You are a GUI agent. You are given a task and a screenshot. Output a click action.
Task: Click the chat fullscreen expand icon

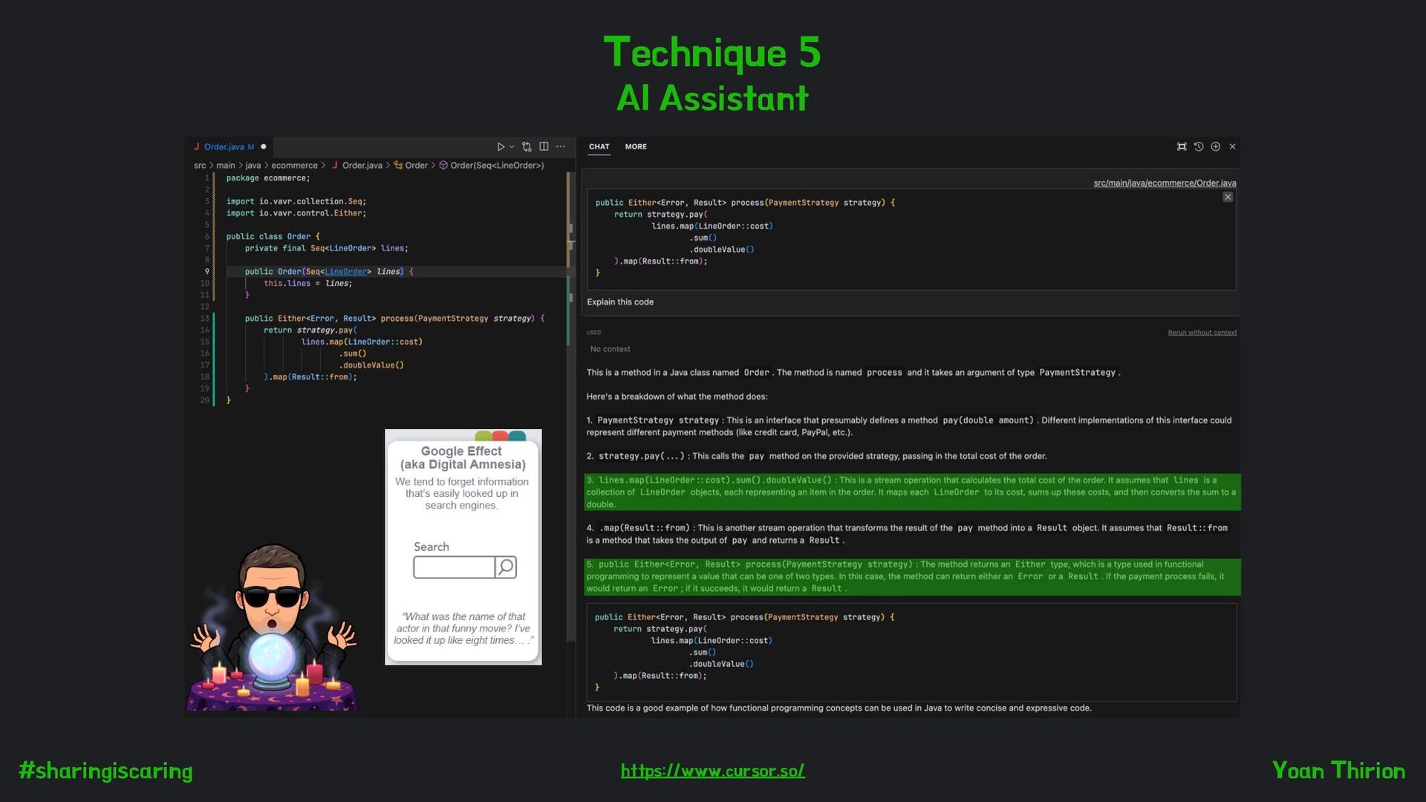(1182, 147)
